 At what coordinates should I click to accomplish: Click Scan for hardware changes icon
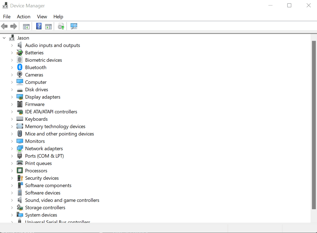74,26
